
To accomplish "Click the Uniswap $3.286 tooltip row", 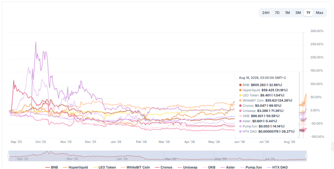I will [261, 111].
